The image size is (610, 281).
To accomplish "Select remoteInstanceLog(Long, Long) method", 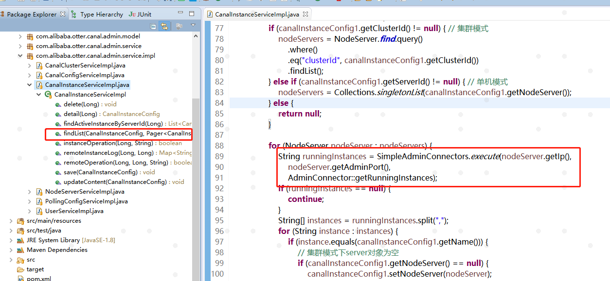I will [x=127, y=153].
